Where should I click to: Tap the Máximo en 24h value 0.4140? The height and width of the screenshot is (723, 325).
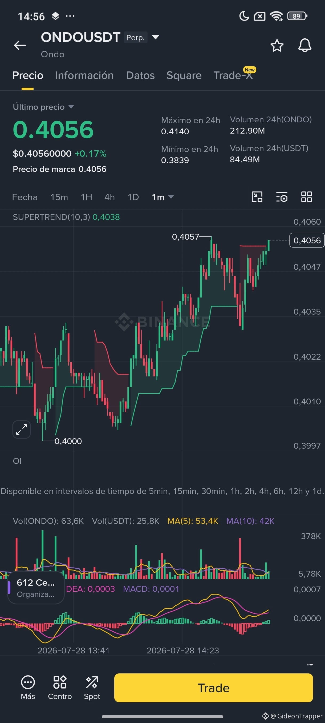coord(175,131)
